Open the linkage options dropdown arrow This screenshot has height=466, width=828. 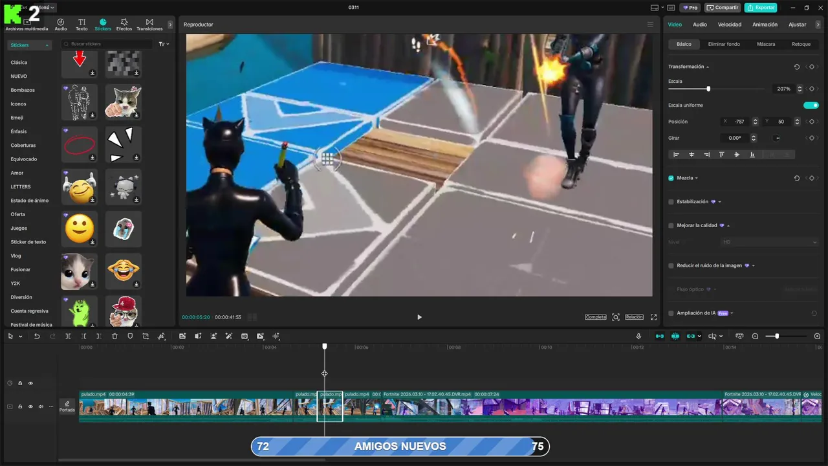[x=701, y=337]
